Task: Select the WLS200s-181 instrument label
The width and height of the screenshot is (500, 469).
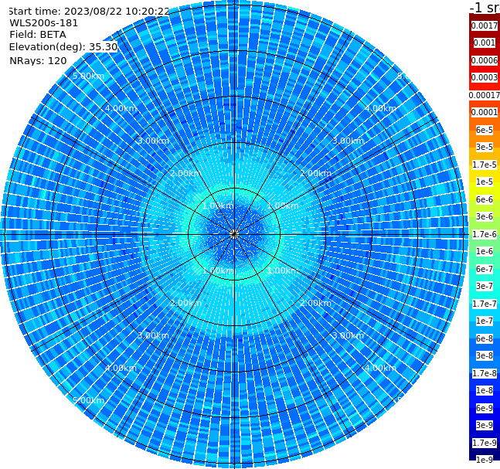Action: 44,23
